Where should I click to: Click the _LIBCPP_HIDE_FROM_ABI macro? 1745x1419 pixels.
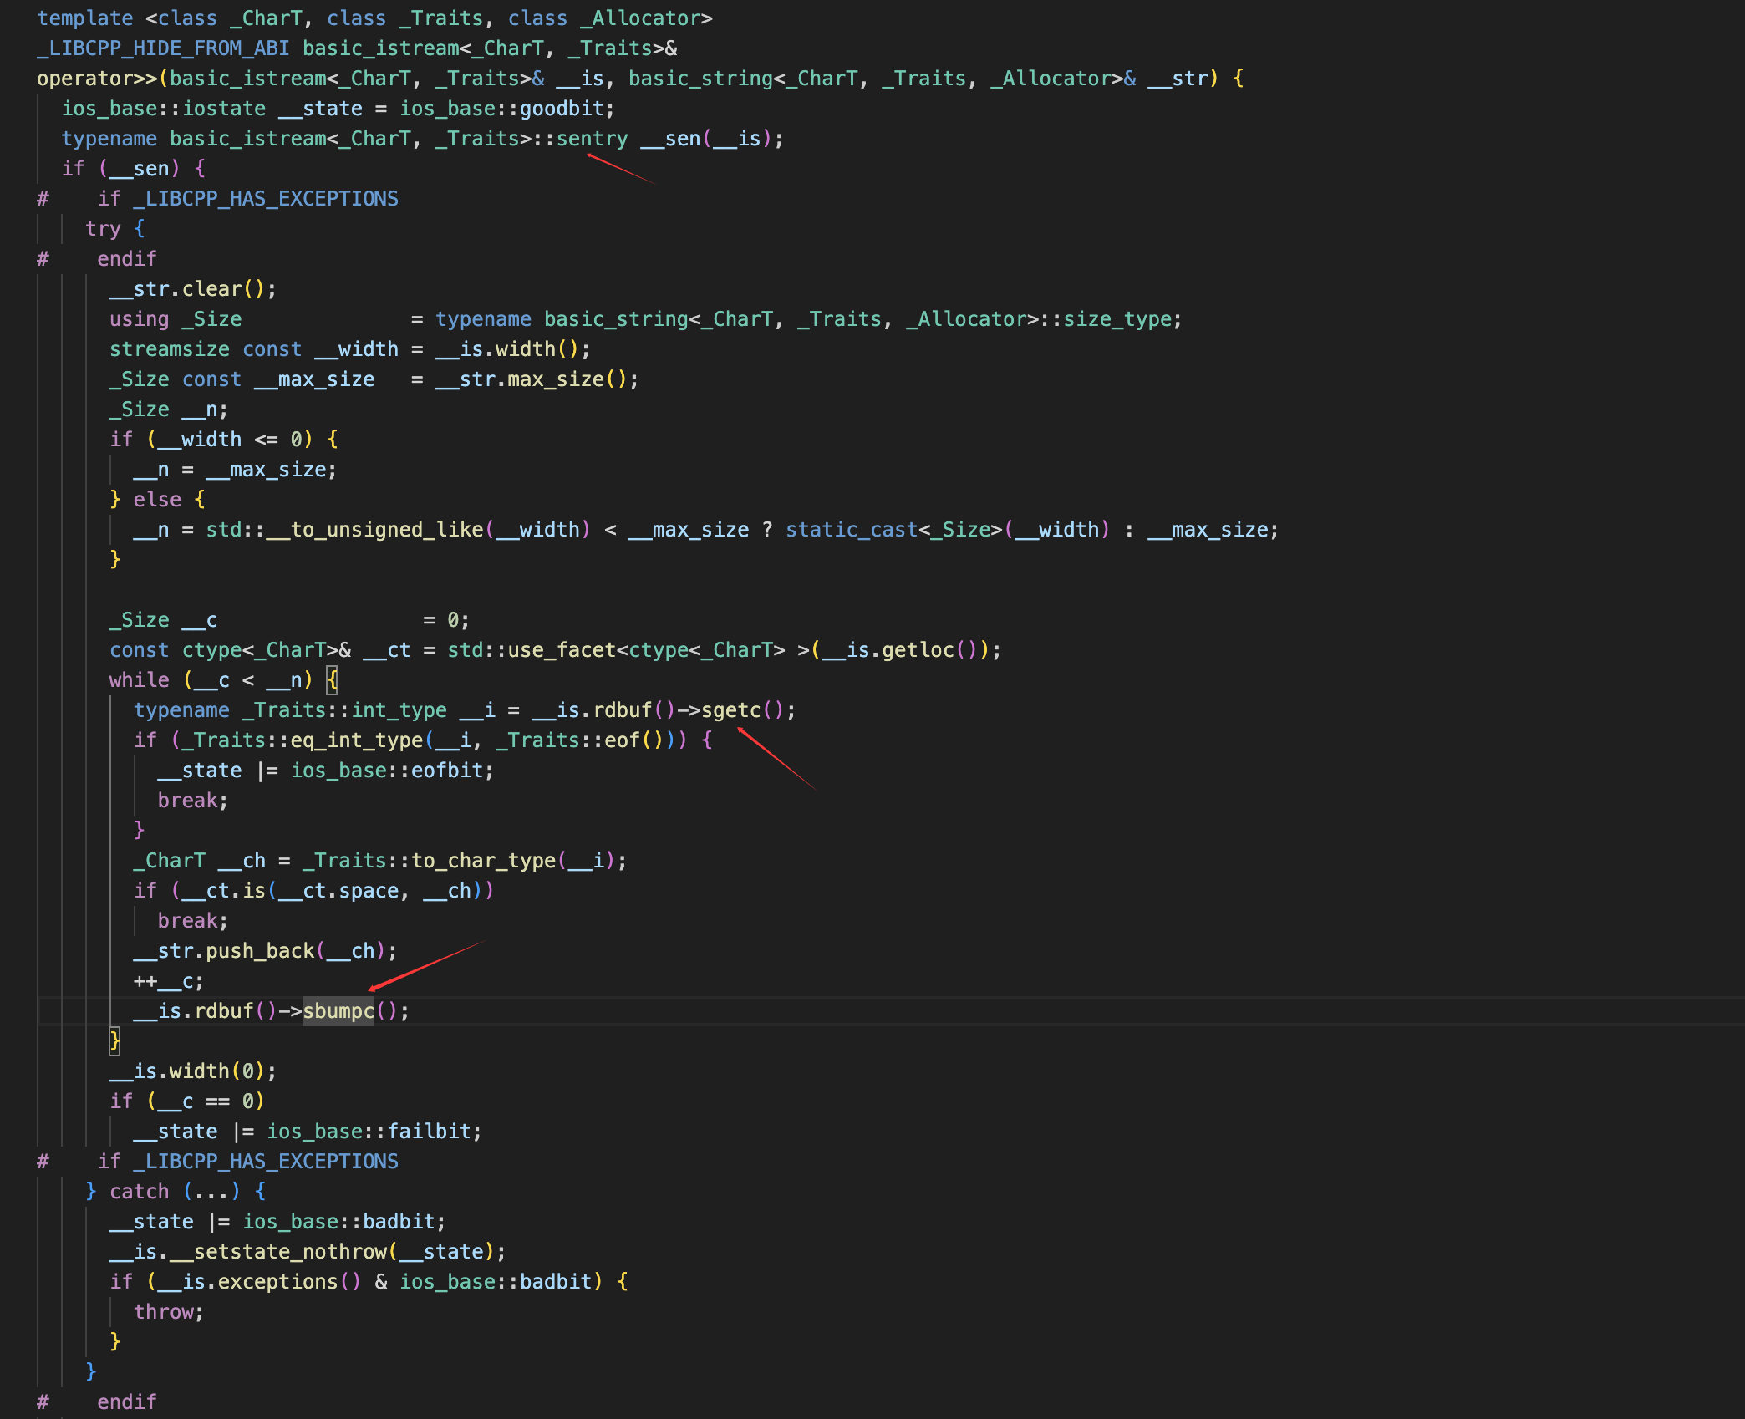click(x=163, y=48)
